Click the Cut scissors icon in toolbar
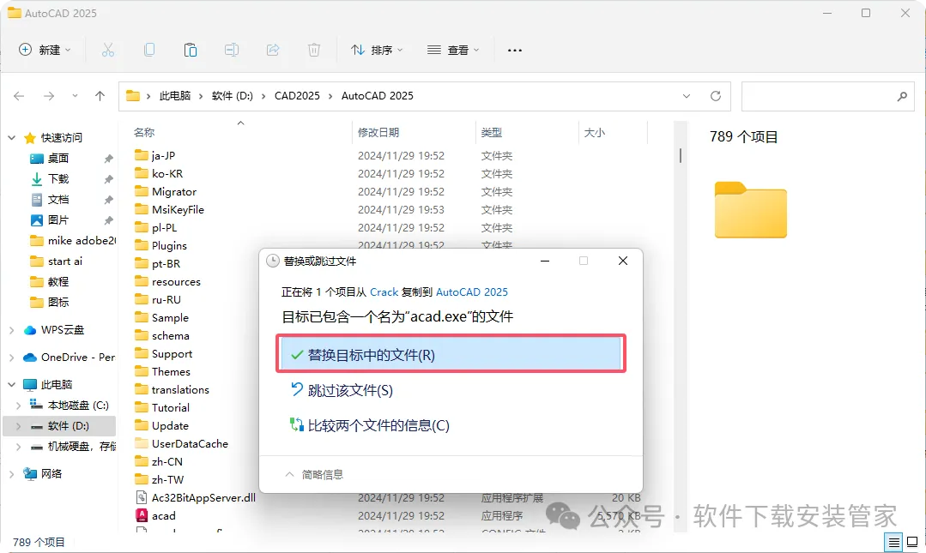The image size is (926, 553). (107, 51)
